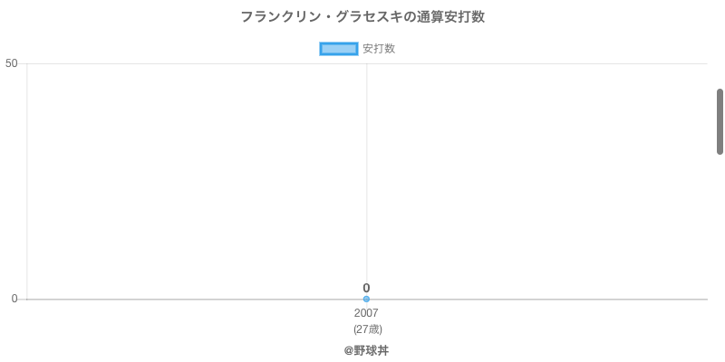The height and width of the screenshot is (362, 725).
Task: Click the vertical scrollbar thumb
Action: (720, 121)
